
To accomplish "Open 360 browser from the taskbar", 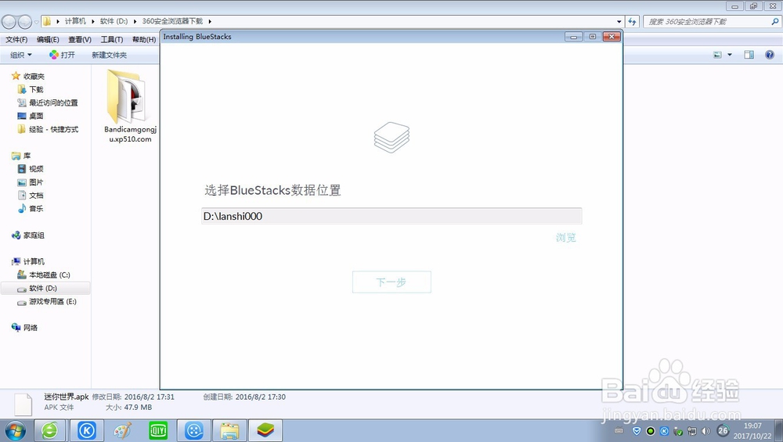I will (x=49, y=430).
